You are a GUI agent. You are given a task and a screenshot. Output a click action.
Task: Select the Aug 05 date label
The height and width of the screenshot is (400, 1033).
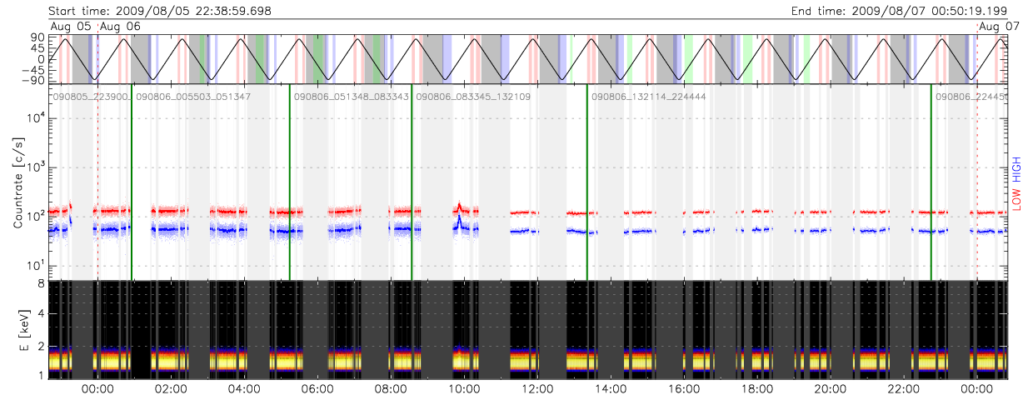coord(70,27)
